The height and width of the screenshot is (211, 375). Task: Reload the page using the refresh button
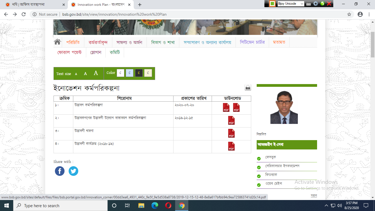tap(24, 14)
